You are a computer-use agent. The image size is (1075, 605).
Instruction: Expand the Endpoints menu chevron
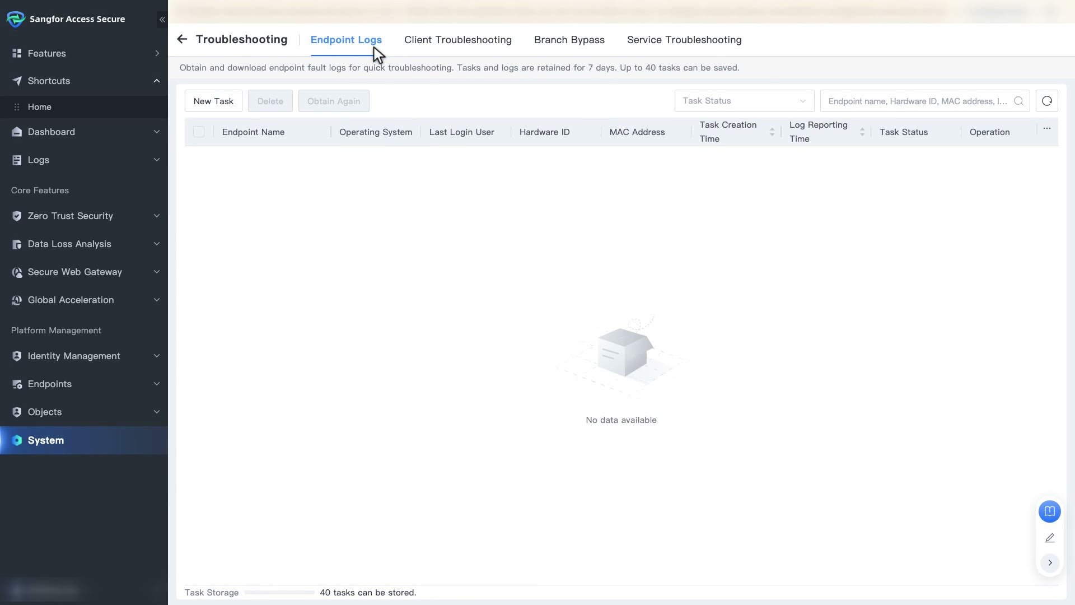pyautogui.click(x=157, y=384)
